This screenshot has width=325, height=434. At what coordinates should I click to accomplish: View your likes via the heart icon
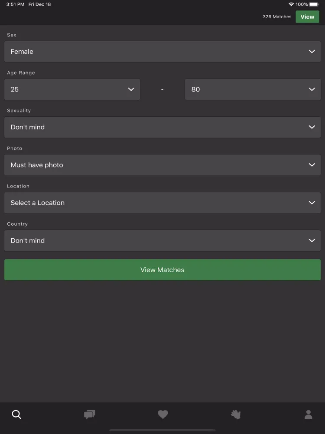pyautogui.click(x=162, y=414)
